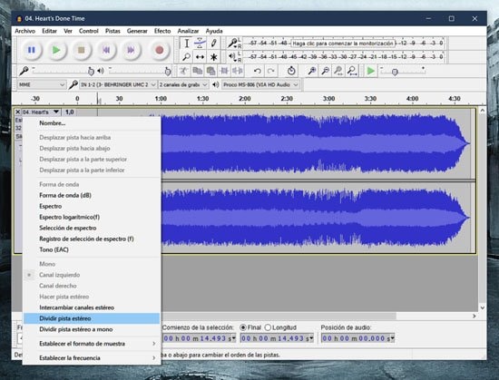Click the red Record button
This screenshot has width=499, height=380.
[160, 50]
